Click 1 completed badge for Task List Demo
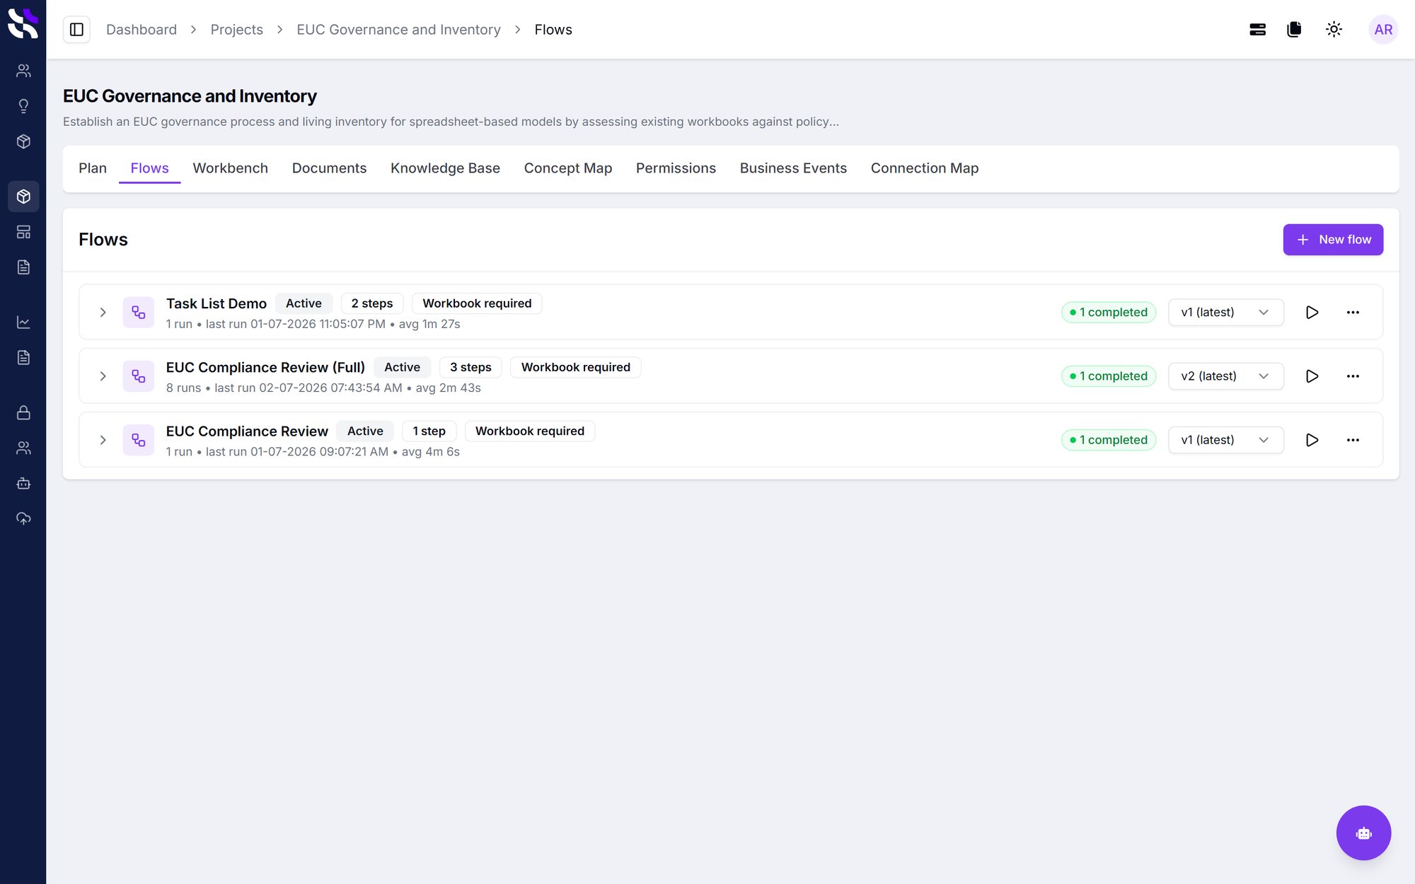The width and height of the screenshot is (1415, 884). click(x=1109, y=313)
